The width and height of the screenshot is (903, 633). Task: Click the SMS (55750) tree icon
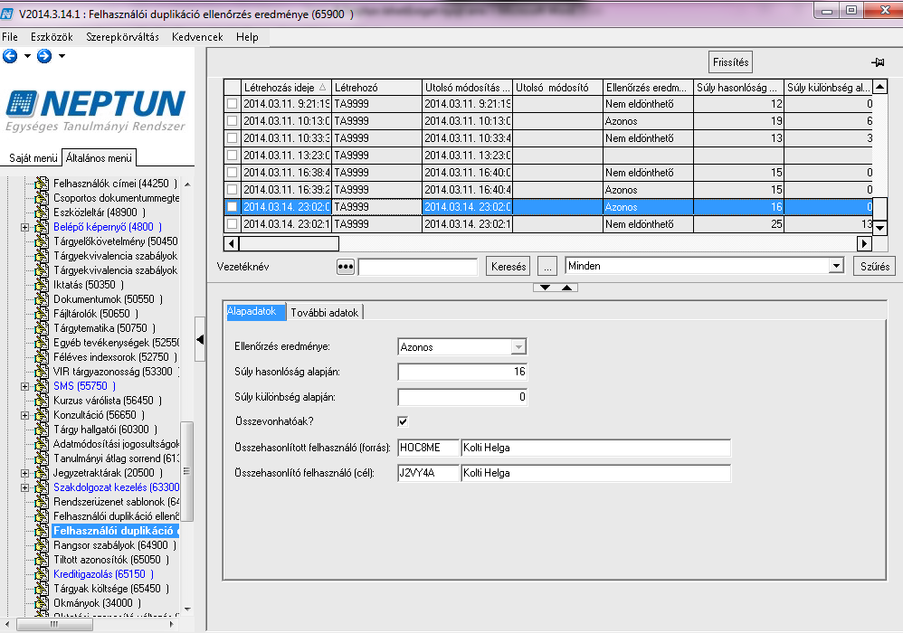[42, 386]
